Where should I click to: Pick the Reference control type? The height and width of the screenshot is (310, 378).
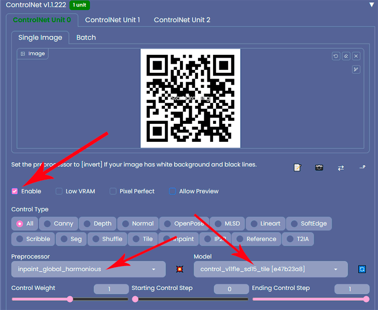click(x=256, y=239)
